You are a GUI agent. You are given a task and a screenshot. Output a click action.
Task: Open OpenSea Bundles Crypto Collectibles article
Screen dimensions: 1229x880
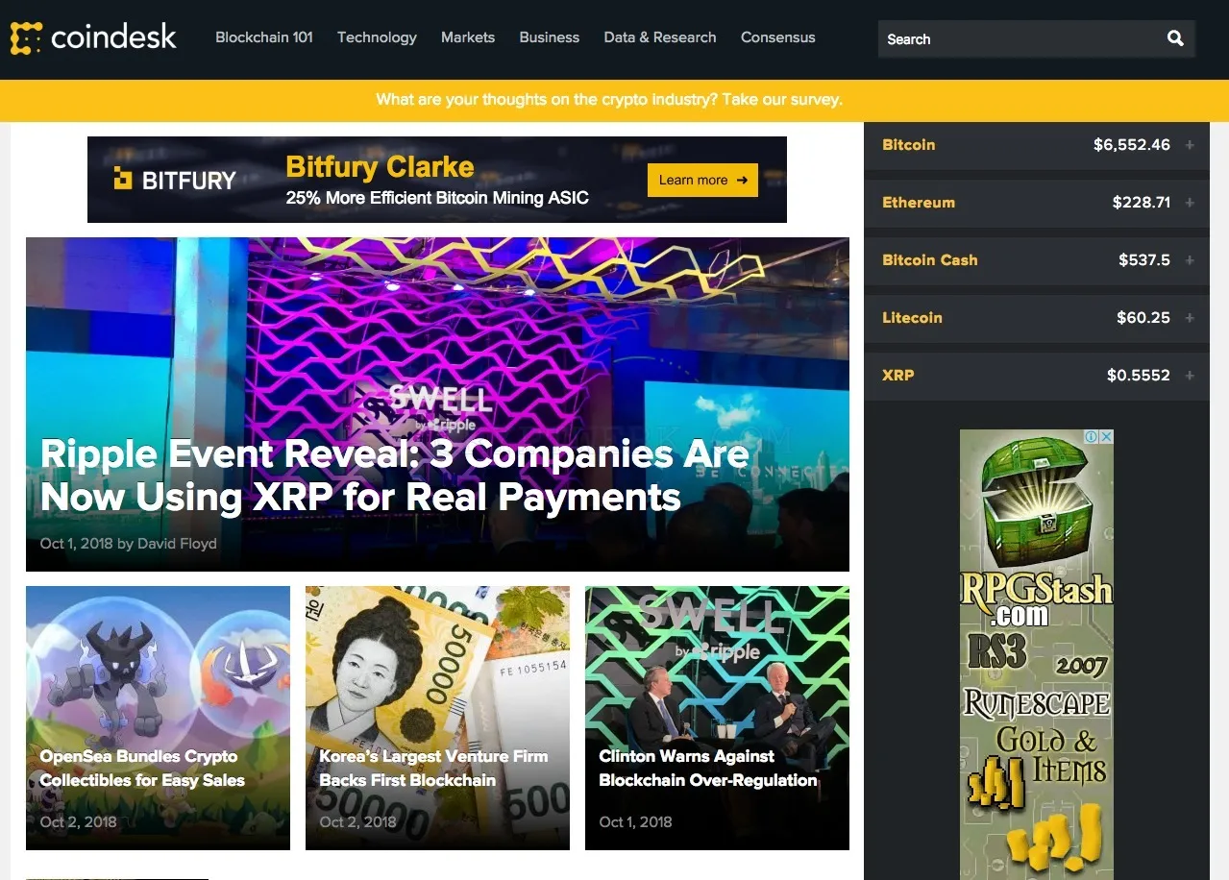pos(158,718)
